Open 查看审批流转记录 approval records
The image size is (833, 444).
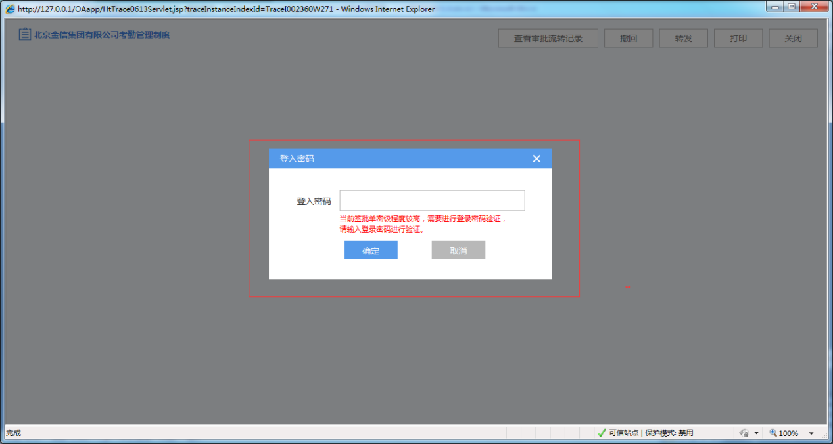[x=548, y=38]
